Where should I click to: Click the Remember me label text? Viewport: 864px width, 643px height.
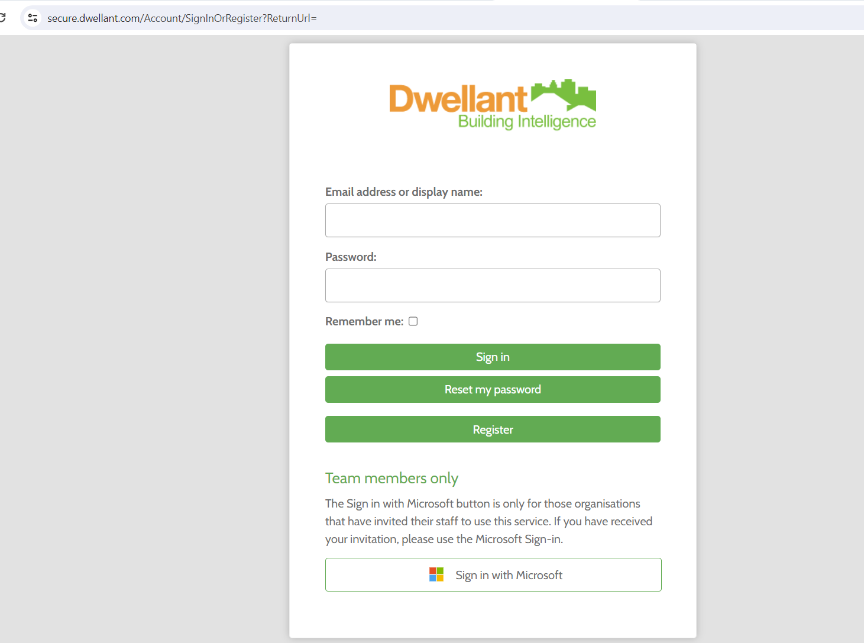[x=363, y=321]
